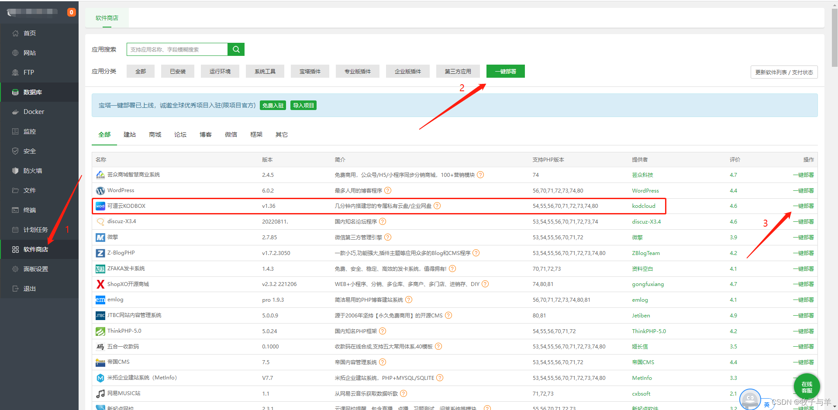Switch to the 微信 tab

point(231,134)
